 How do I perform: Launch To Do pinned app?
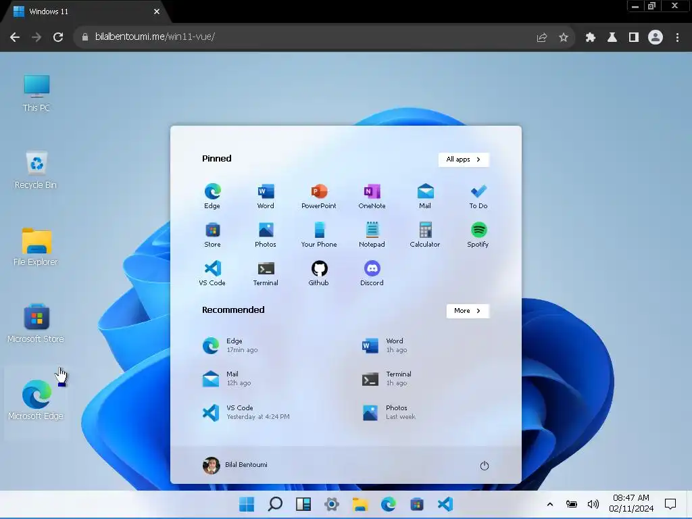(478, 196)
